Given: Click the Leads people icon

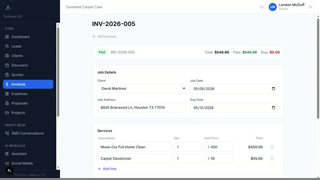Looking at the screenshot, I should point(7,46).
